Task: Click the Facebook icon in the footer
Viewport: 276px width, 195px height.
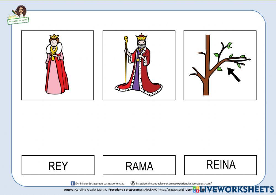Action: 72,183
